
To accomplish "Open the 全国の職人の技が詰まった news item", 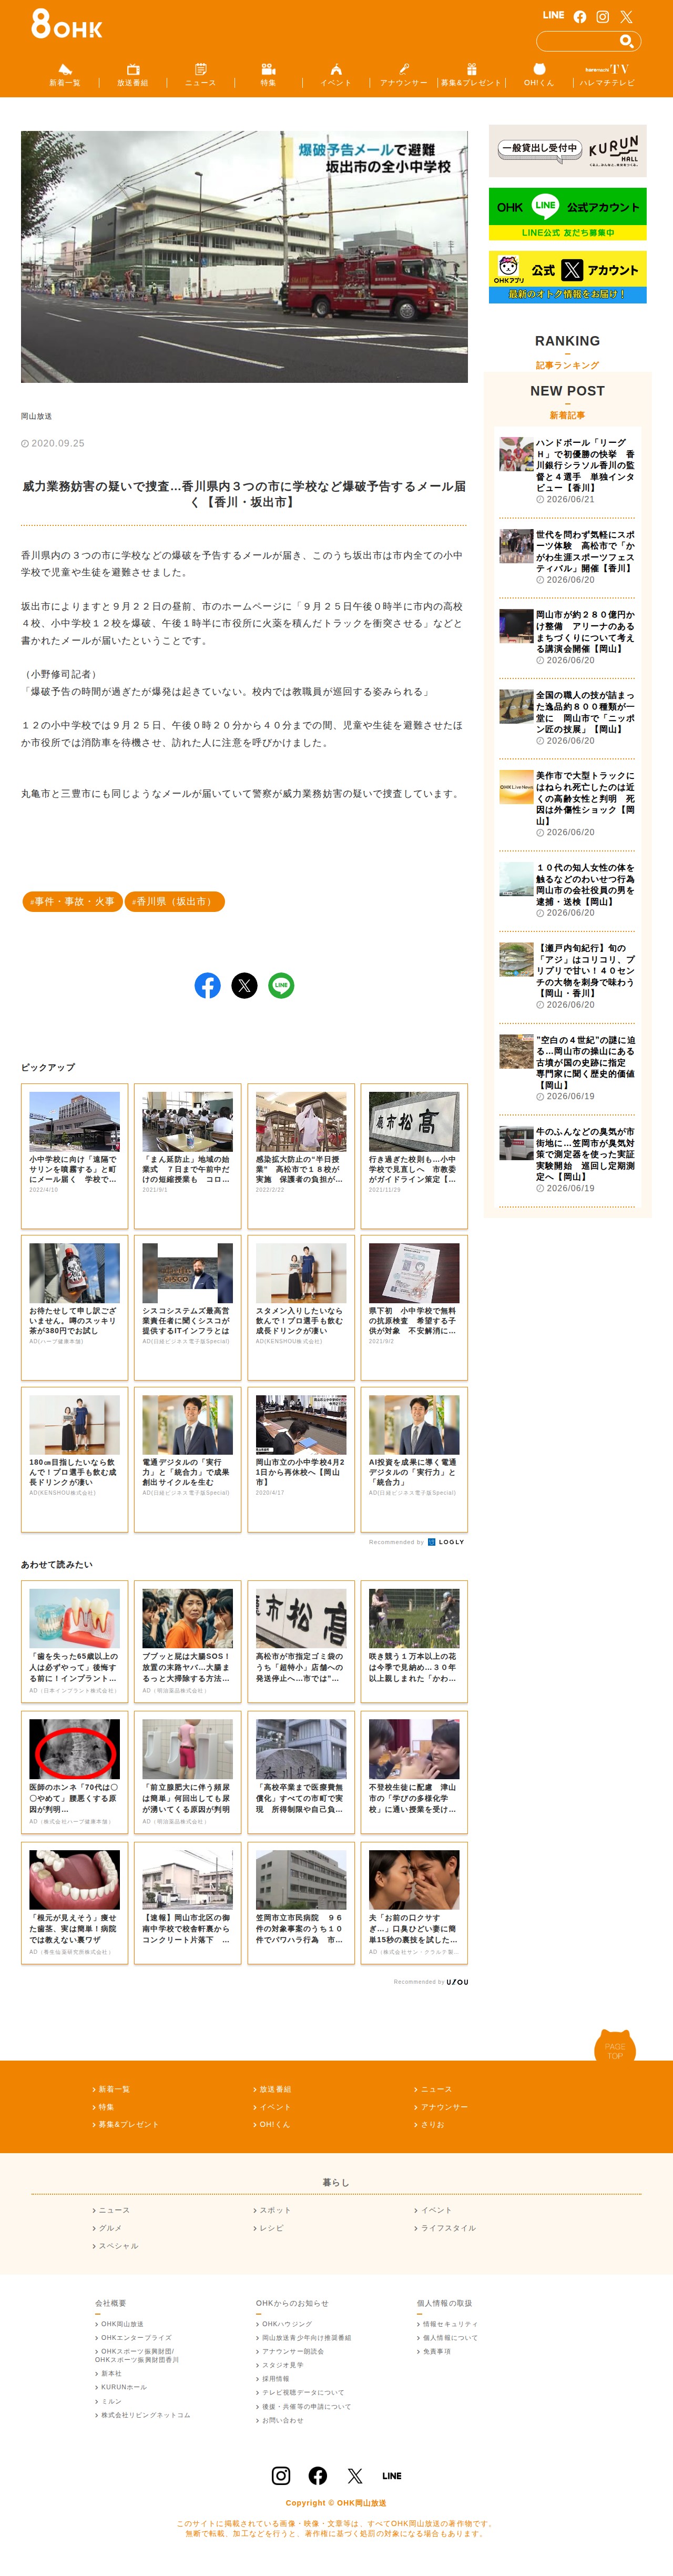I will (567, 717).
